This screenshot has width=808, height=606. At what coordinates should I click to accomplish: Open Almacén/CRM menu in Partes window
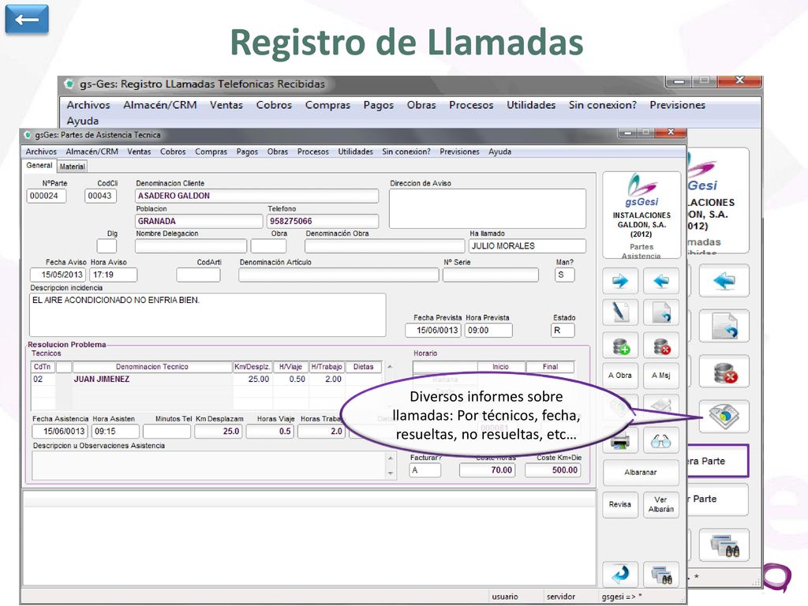point(92,151)
